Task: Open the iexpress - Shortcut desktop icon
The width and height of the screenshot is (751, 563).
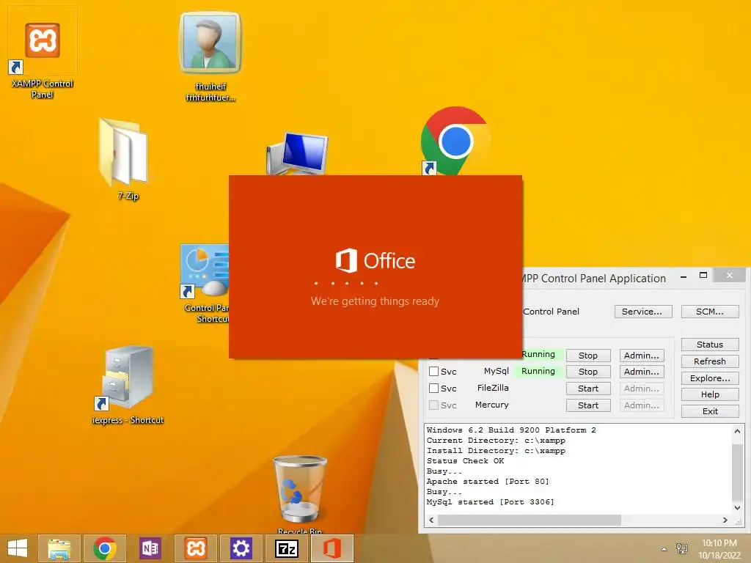Action: pyautogui.click(x=128, y=386)
